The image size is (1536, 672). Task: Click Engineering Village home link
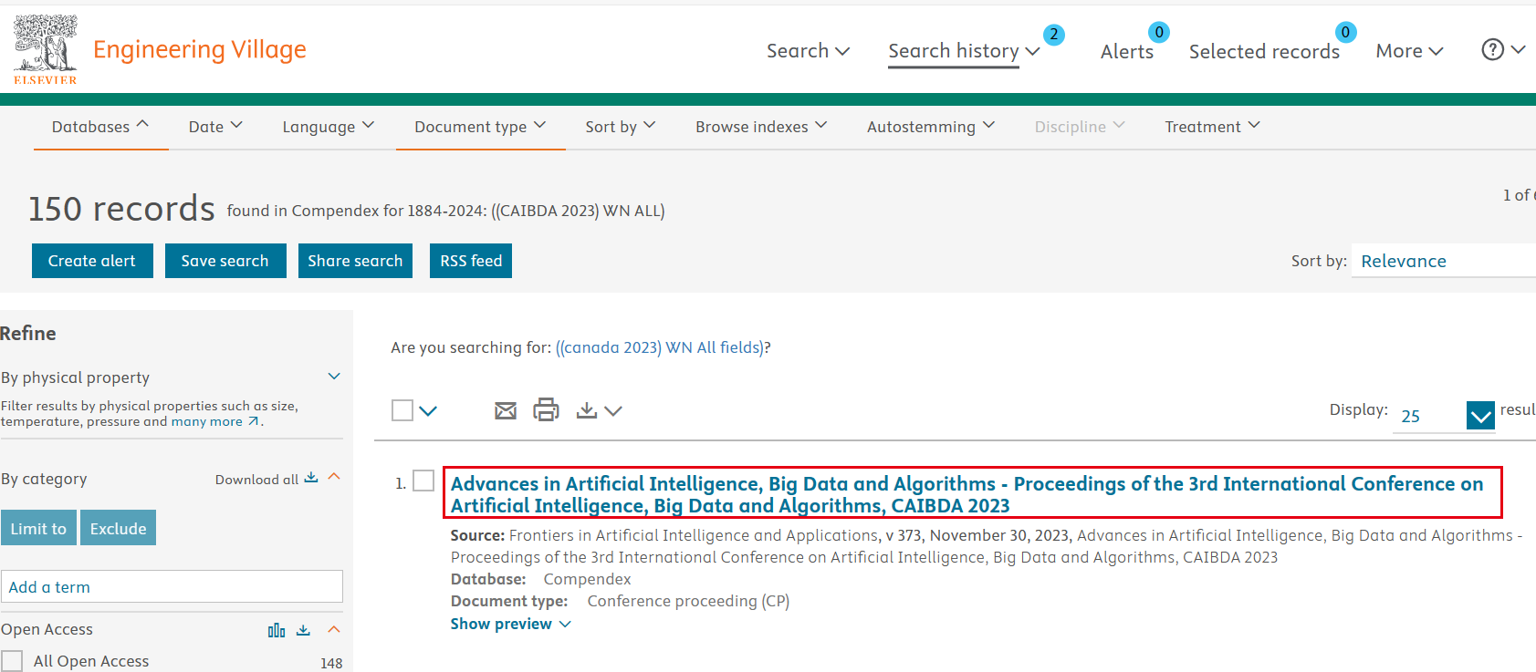[200, 49]
